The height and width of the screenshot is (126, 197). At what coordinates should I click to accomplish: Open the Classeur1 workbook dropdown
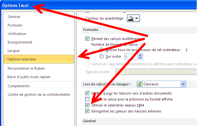[183, 84]
